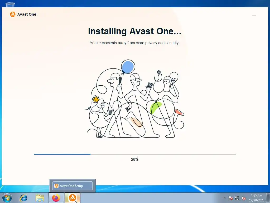This screenshot has height=203, width=270.
Task: Open Windows Explorer from the taskbar
Action: [40, 198]
